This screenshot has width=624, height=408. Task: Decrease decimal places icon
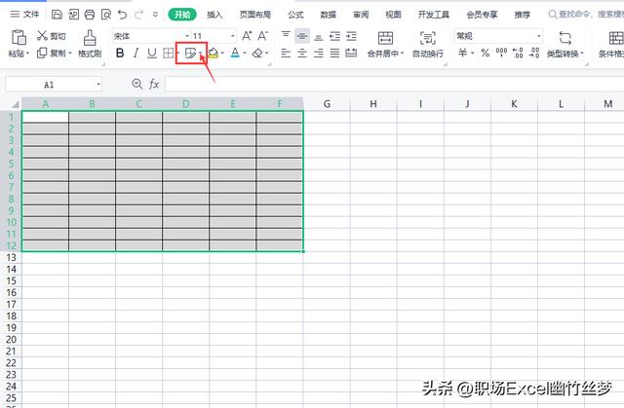pos(534,53)
